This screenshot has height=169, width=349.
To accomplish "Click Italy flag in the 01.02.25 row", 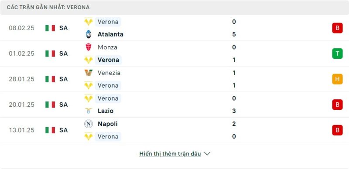I will 50,54.
